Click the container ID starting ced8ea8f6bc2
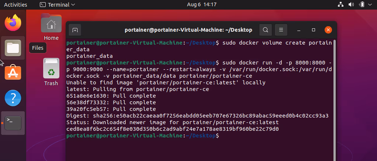 [x=173, y=129]
